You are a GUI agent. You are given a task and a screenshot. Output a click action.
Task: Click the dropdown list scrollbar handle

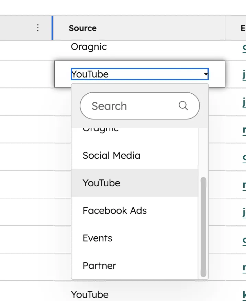204,224
